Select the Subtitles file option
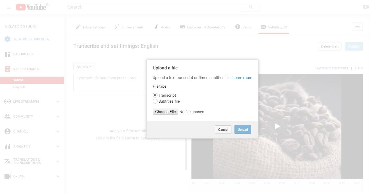The height and width of the screenshot is (193, 370). pos(155,101)
